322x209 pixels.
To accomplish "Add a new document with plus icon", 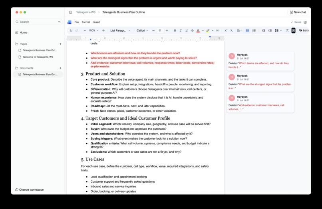I will pyautogui.click(x=60, y=68).
